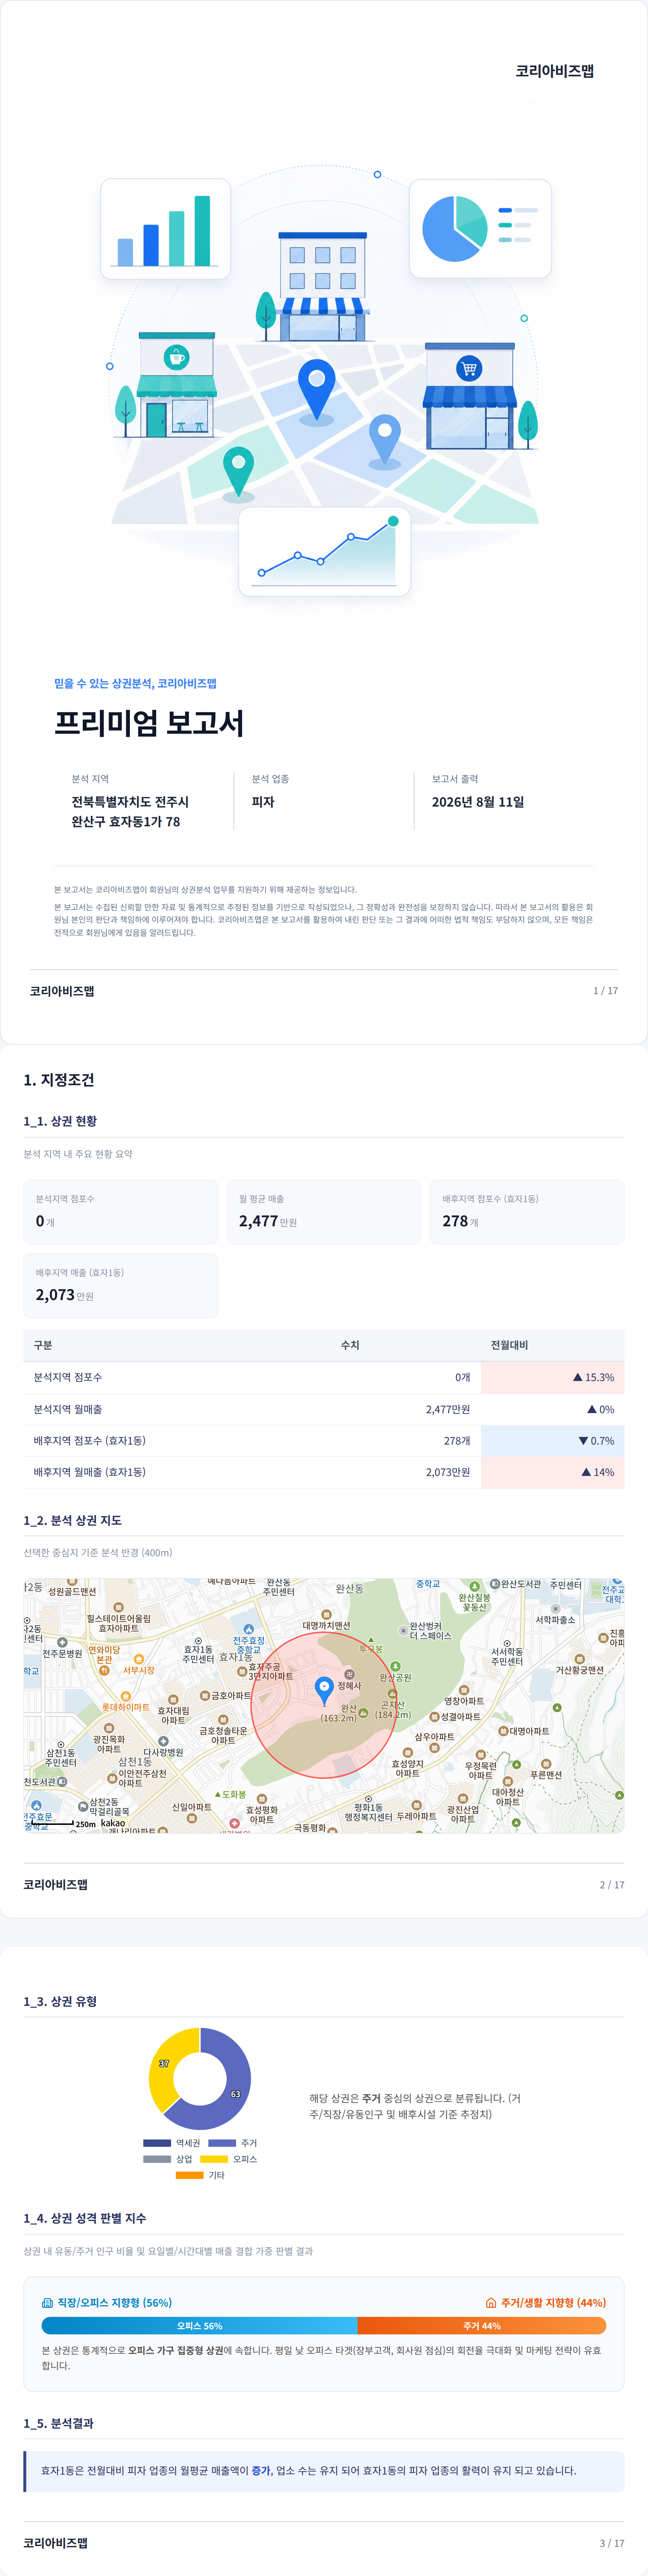Select the 오피스 legend swatch
The height and width of the screenshot is (2576, 648).
pos(214,2158)
